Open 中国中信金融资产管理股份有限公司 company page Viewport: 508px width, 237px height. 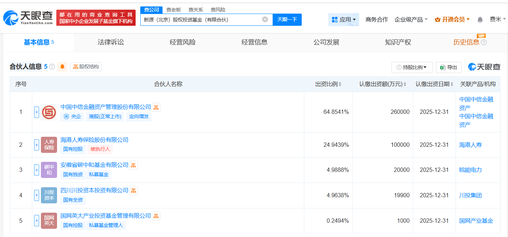click(x=106, y=107)
